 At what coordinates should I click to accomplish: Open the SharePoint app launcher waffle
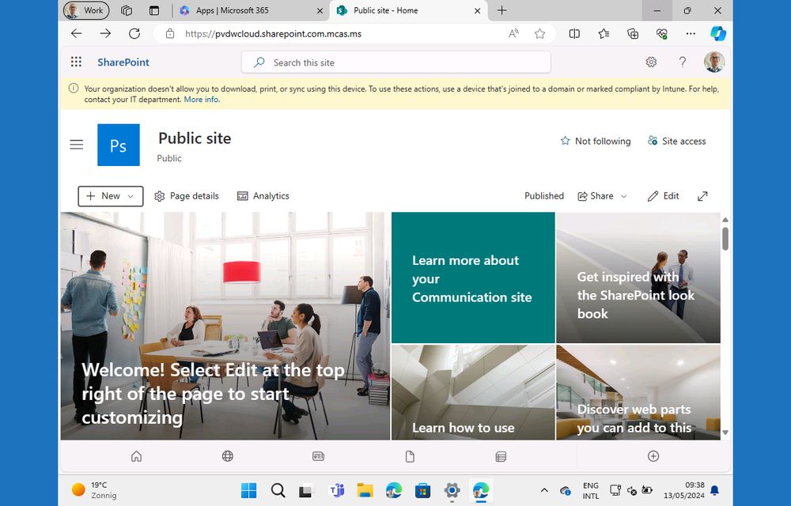click(76, 62)
